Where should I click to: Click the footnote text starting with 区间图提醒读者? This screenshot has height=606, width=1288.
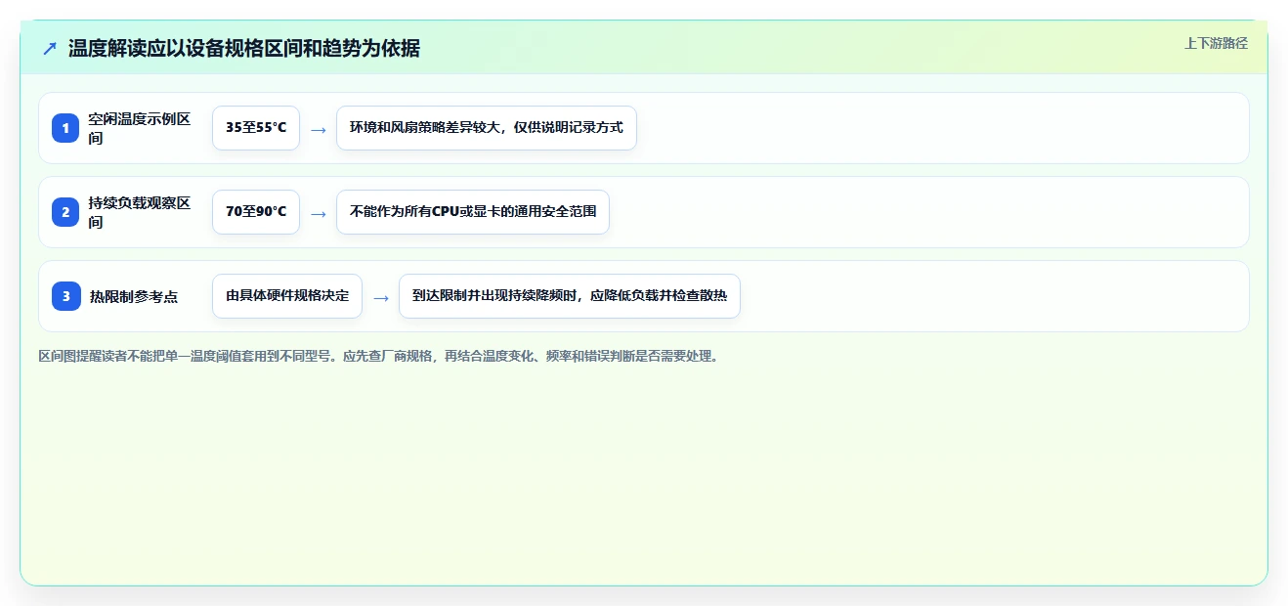[x=379, y=357]
